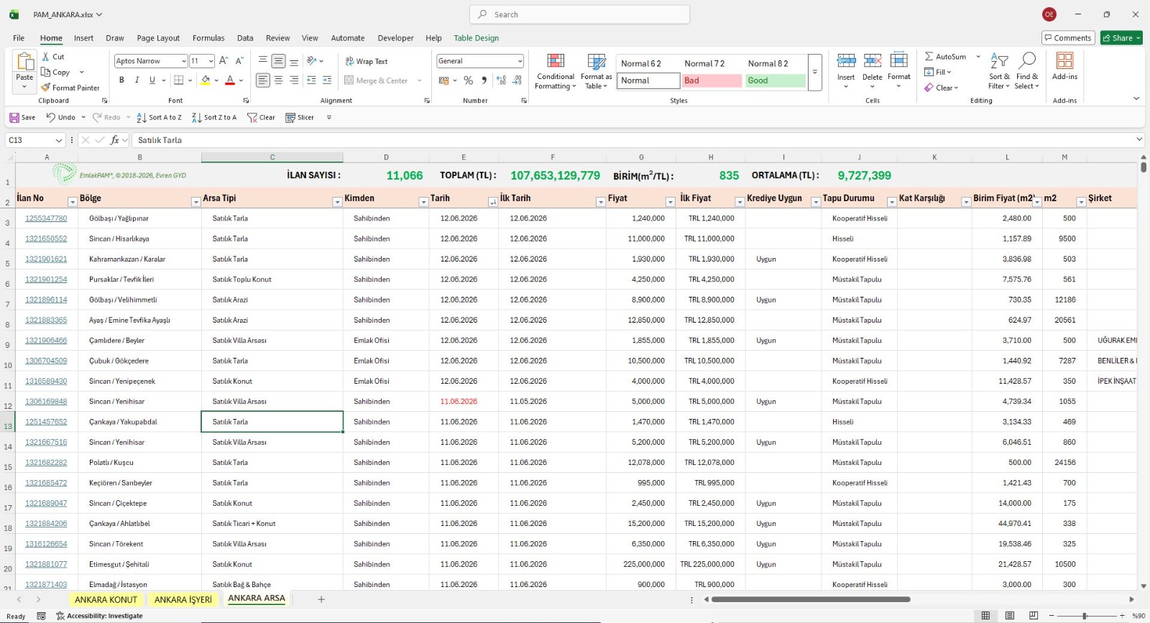Switch to ANKARA KONUT sheet tab
Image resolution: width=1150 pixels, height=623 pixels.
click(106, 599)
